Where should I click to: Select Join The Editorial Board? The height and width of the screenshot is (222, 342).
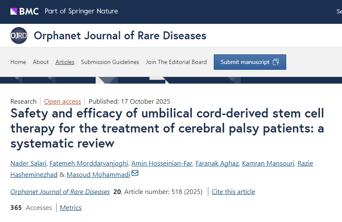176,62
